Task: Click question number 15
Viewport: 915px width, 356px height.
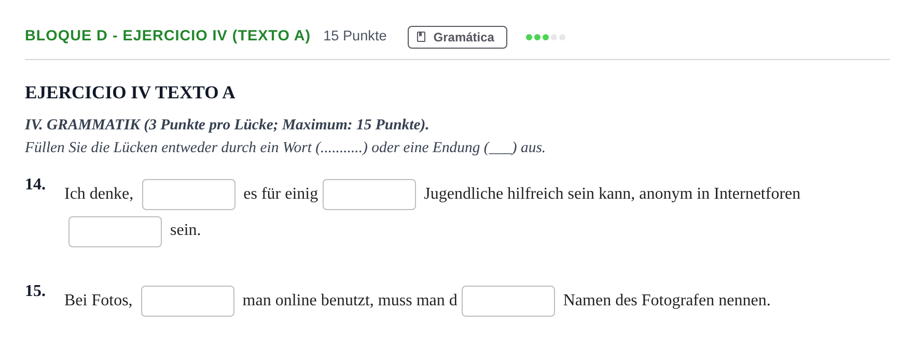Action: click(x=35, y=291)
